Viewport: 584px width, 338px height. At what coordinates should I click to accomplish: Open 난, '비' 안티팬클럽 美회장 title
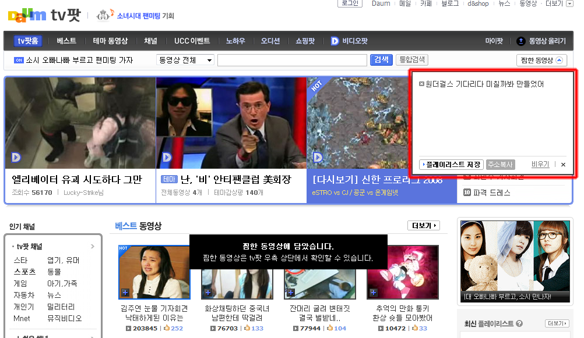click(236, 180)
